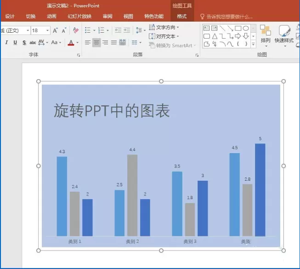300x269 pixels.
Task: Open numbered list style dropdown
Action: tap(108, 30)
